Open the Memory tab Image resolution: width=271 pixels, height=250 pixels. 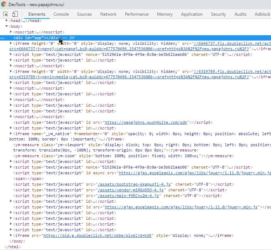[x=165, y=14]
